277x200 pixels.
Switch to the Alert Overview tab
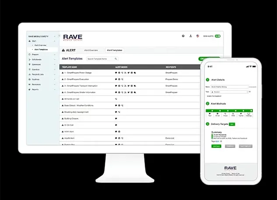point(91,50)
